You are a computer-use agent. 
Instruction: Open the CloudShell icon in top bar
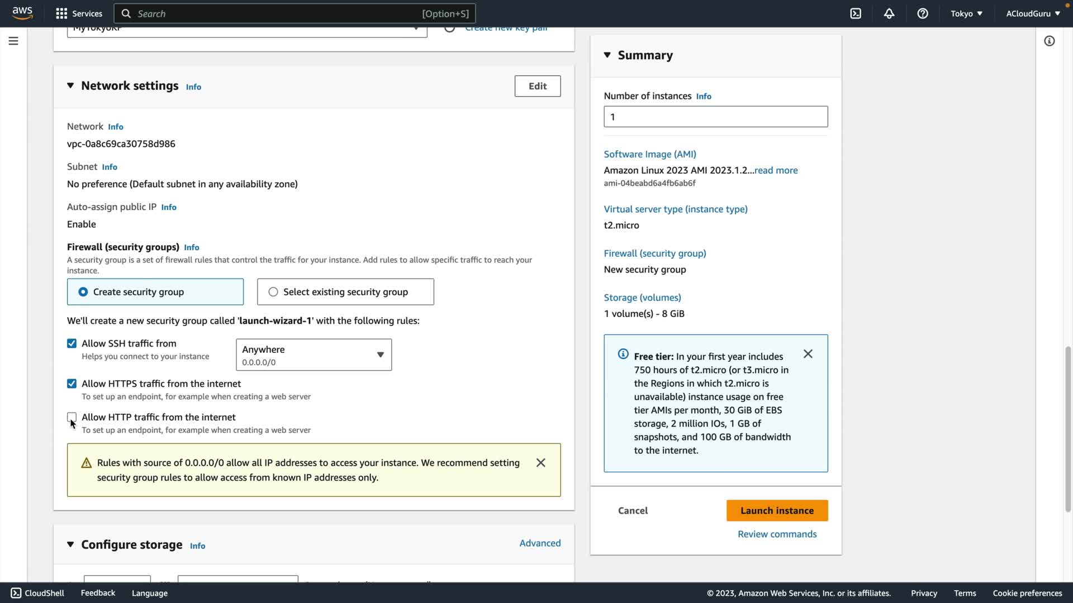856,13
